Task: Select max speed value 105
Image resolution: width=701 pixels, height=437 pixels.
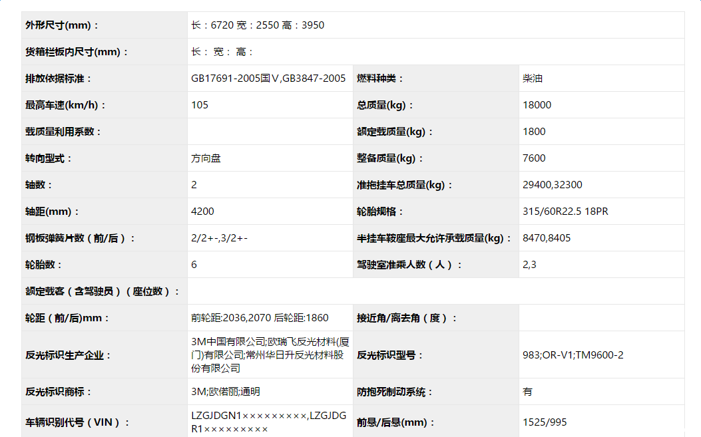Action: 200,105
